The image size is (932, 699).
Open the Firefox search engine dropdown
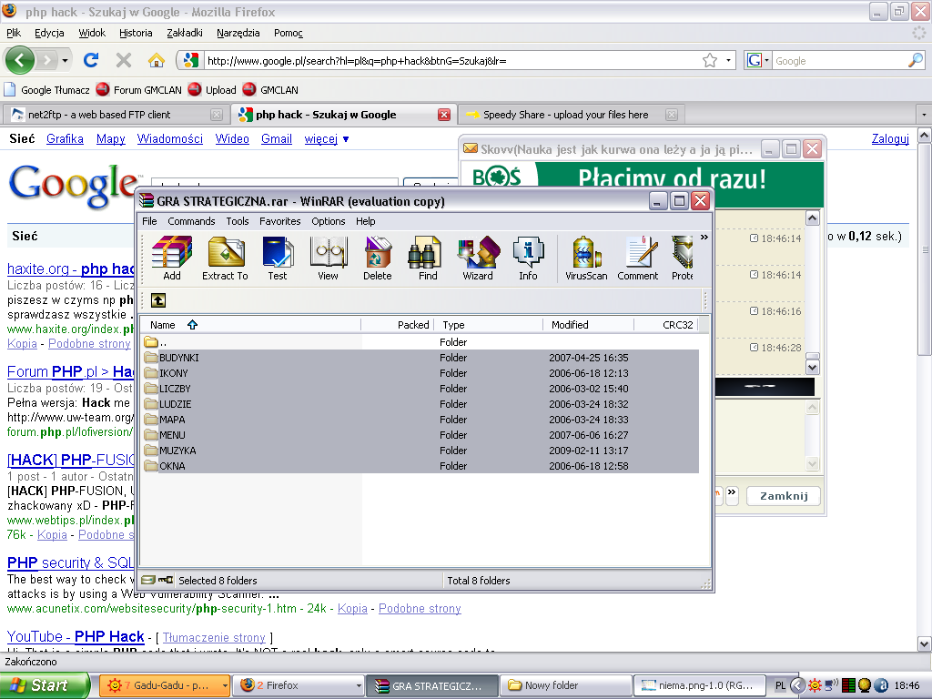[x=758, y=61]
